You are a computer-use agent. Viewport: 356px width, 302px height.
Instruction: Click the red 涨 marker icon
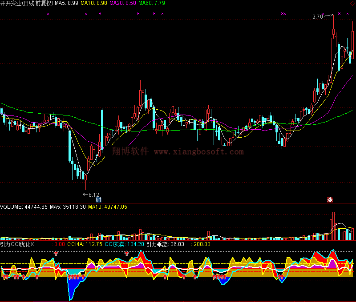tap(330, 199)
